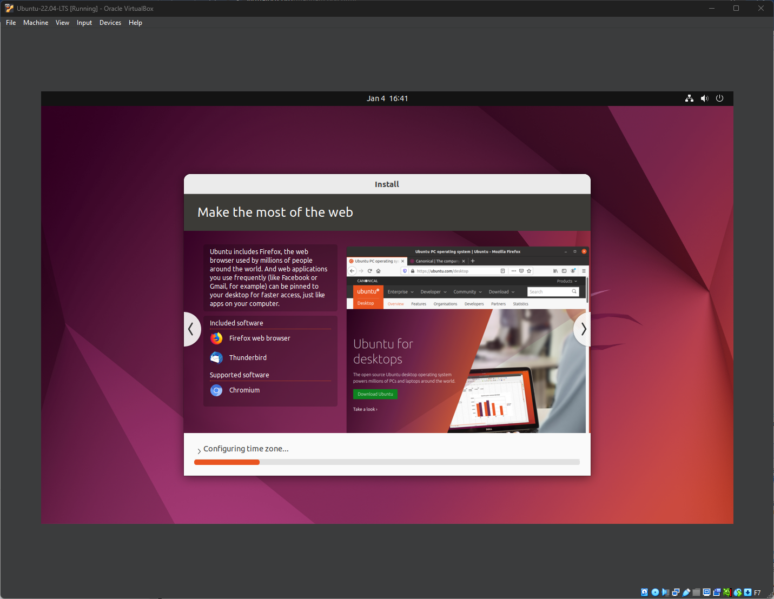Open the File menu
The image size is (774, 599).
[11, 23]
